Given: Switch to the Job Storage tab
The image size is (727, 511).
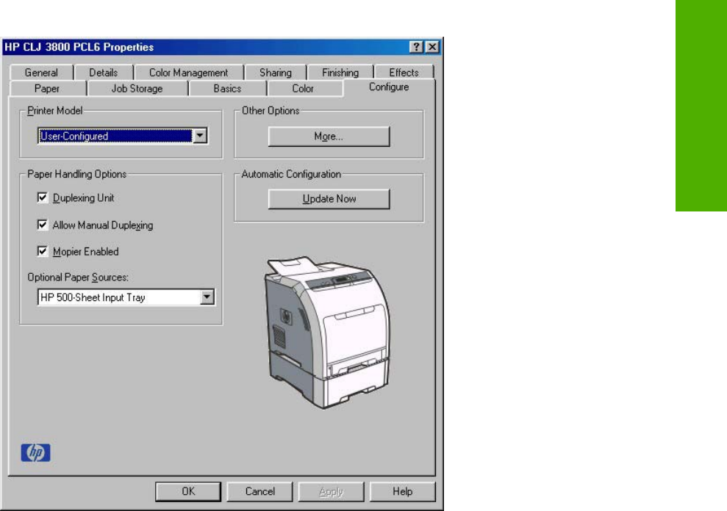Looking at the screenshot, I should pos(137,89).
